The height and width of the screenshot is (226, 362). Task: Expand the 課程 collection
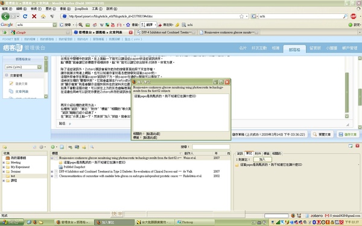tap(4, 181)
